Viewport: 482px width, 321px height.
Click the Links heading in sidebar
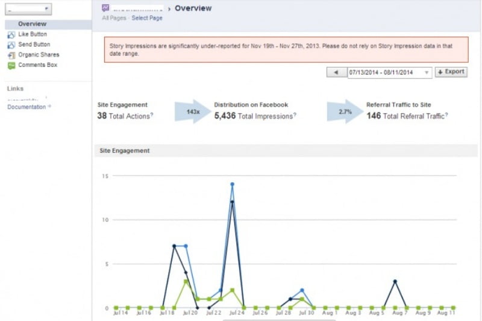click(16, 89)
